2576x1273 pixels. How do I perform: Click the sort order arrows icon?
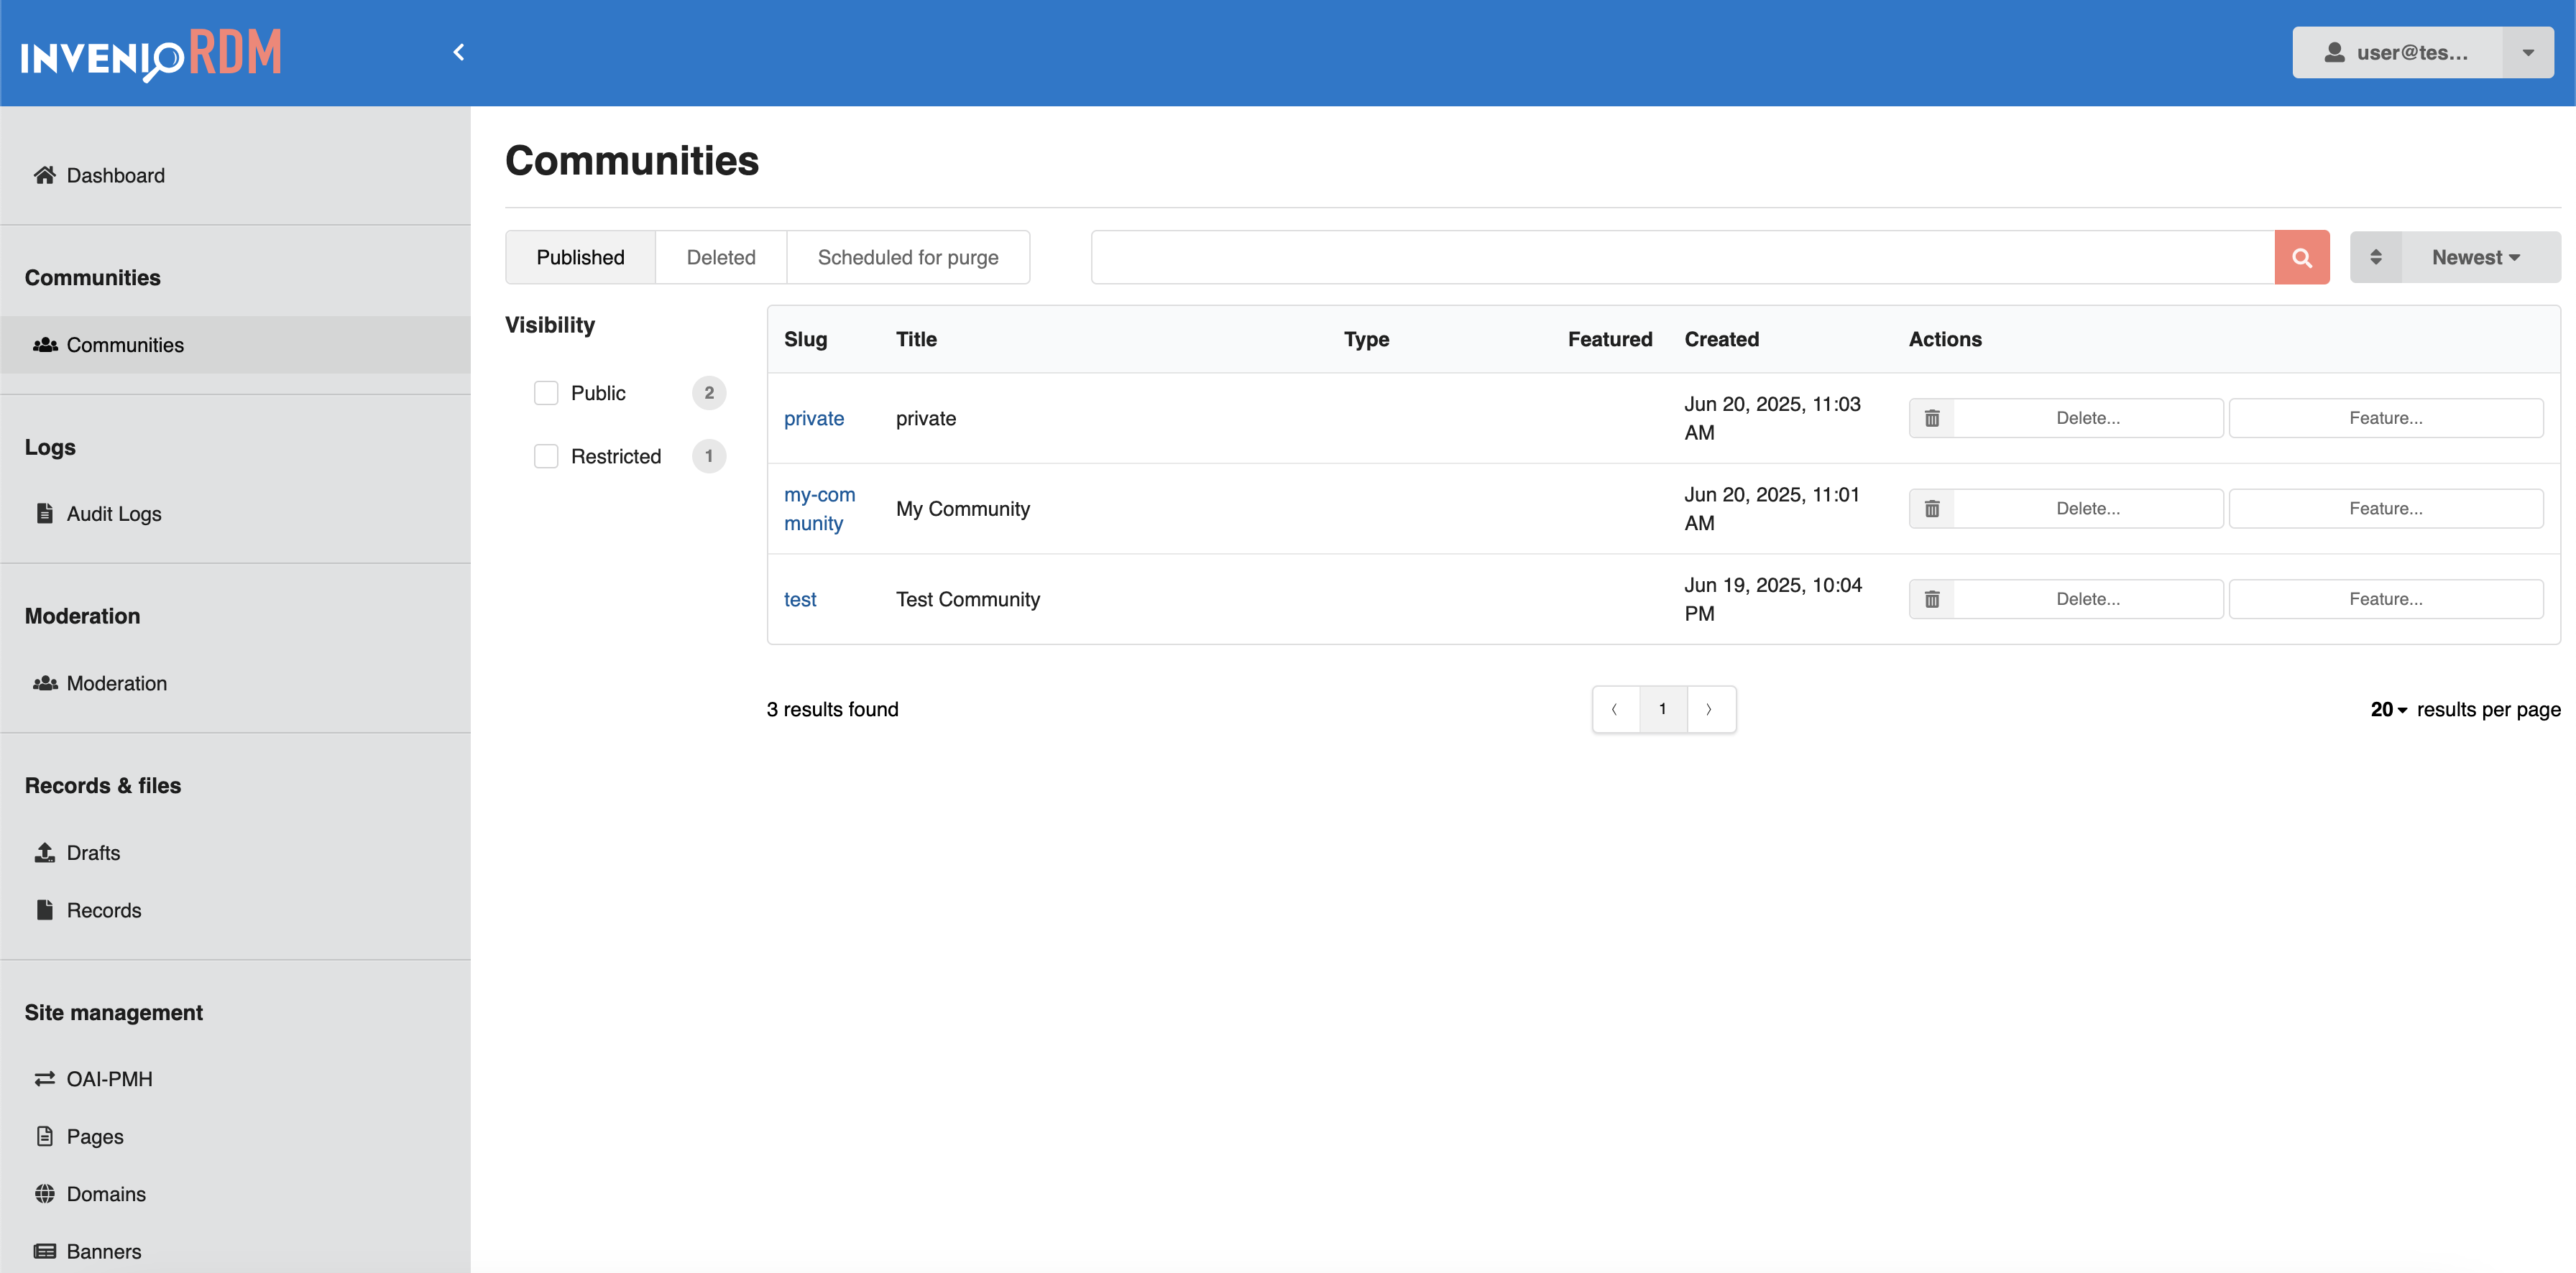click(2375, 258)
